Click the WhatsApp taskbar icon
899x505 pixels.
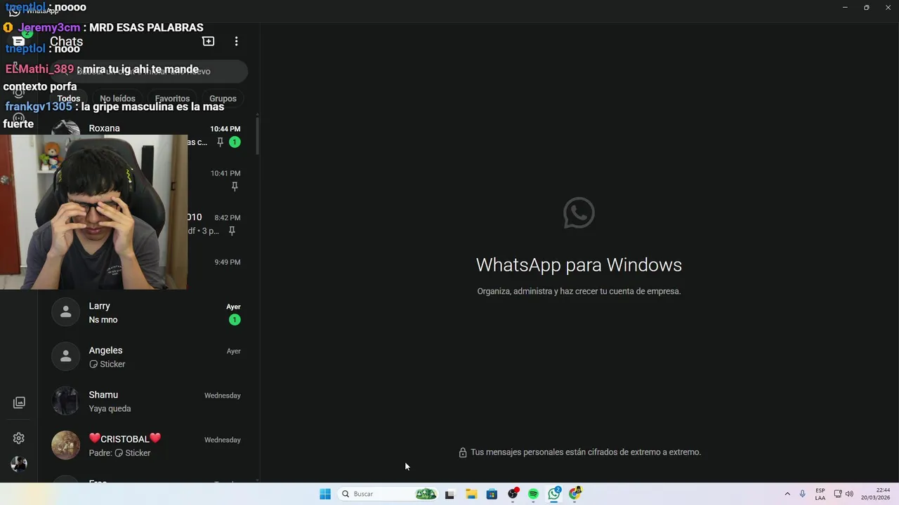point(554,494)
